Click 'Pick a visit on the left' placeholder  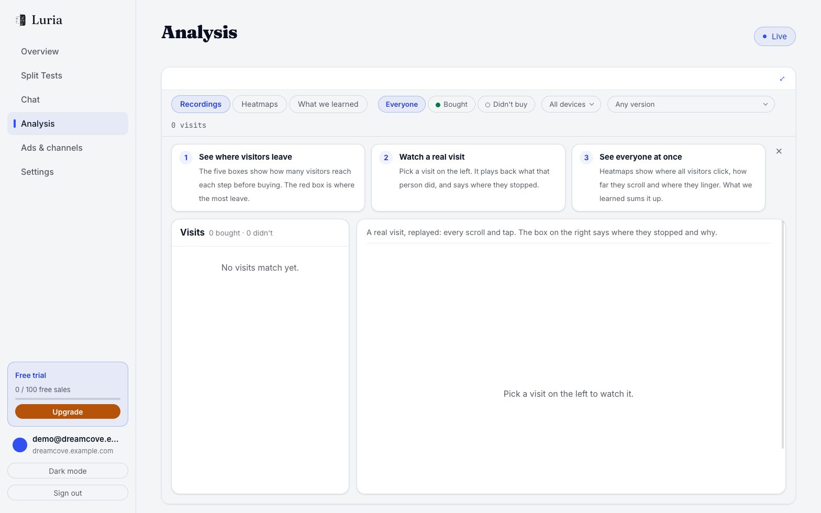pos(569,394)
